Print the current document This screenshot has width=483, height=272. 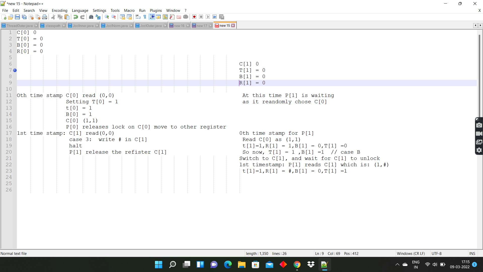[x=45, y=17]
